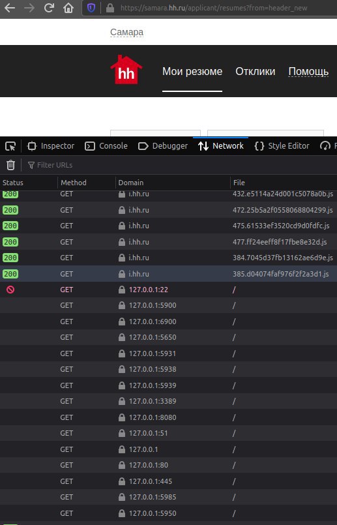
Task: Open Отклики in site navigation
Action: click(256, 71)
